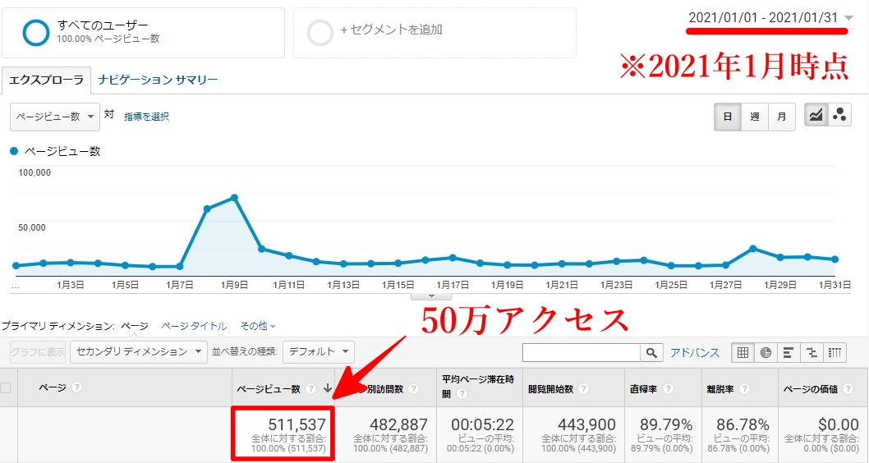
Task: Select the data table view icon
Action: [743, 352]
